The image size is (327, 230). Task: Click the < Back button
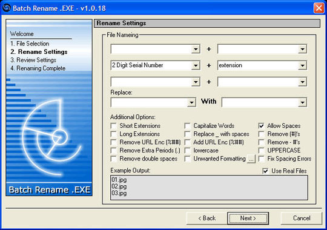point(206,218)
